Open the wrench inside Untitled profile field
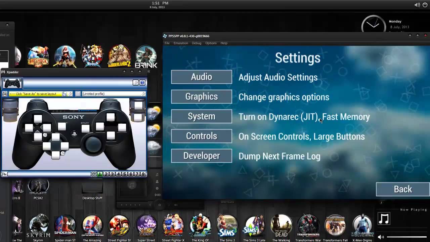Viewport: 430px width, 242px height. point(143,94)
